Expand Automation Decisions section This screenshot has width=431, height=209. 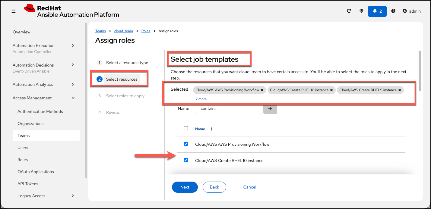[x=73, y=65]
